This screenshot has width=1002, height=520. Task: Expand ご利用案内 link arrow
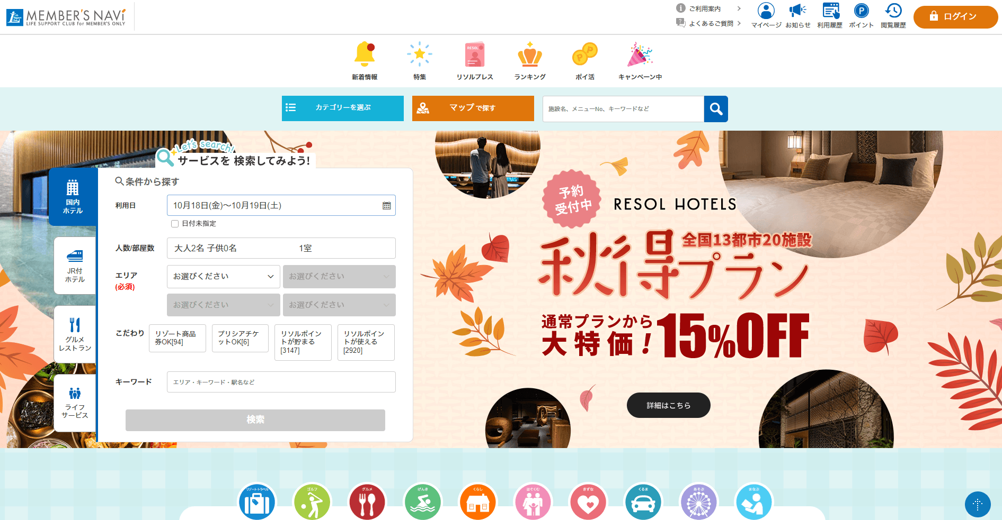click(739, 8)
